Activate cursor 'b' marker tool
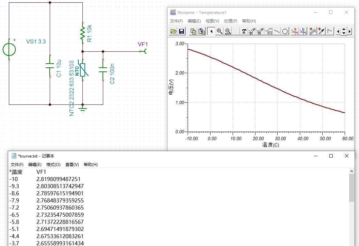This screenshot has height=246, width=359. pos(303,31)
